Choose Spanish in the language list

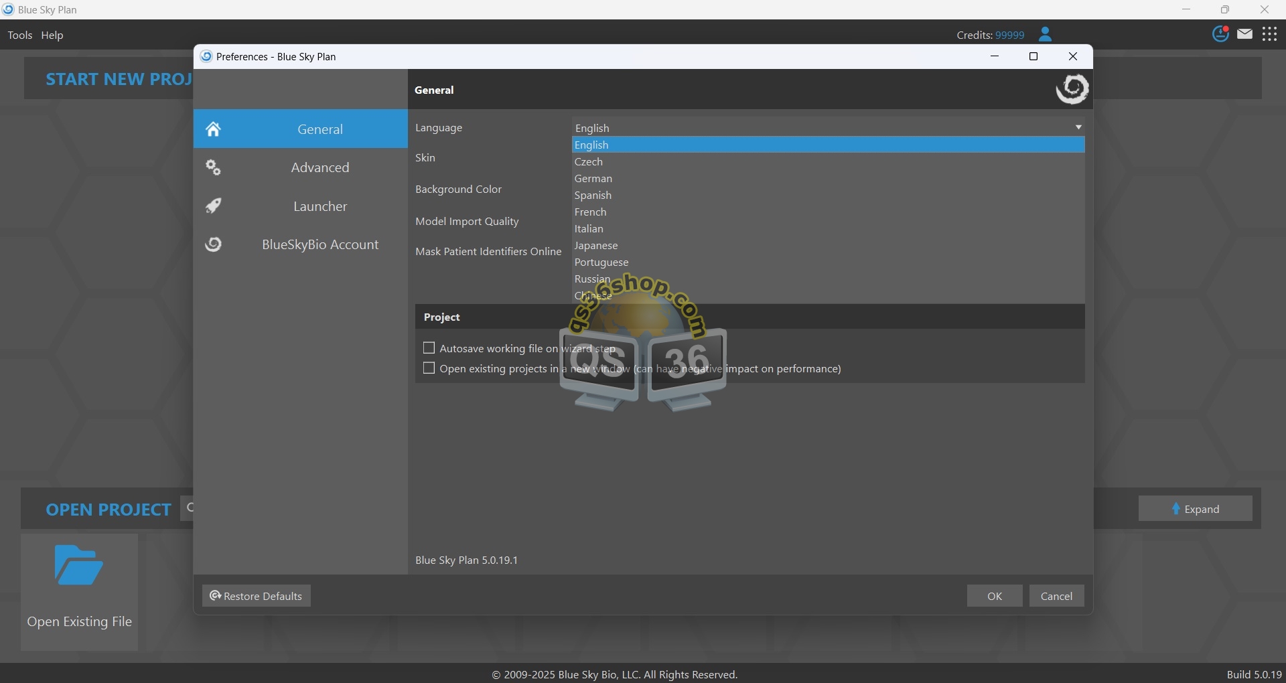tap(828, 195)
